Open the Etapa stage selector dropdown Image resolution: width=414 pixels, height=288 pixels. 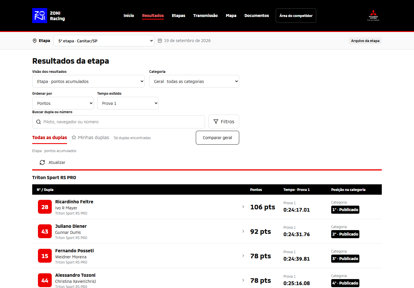(104, 41)
